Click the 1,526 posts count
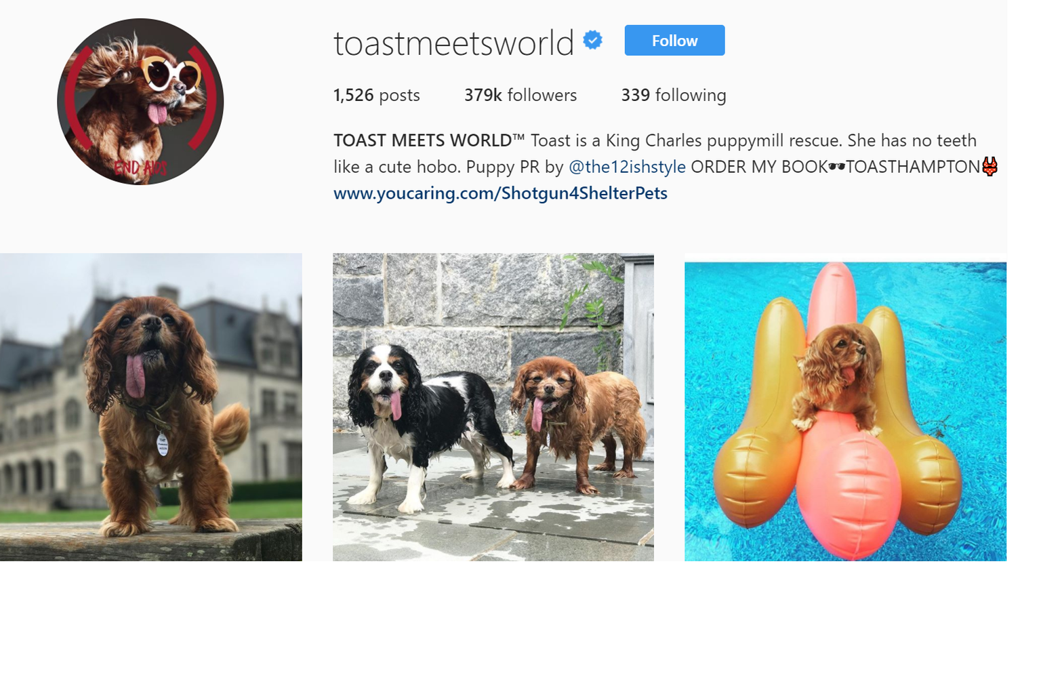The height and width of the screenshot is (690, 1041). tap(377, 95)
